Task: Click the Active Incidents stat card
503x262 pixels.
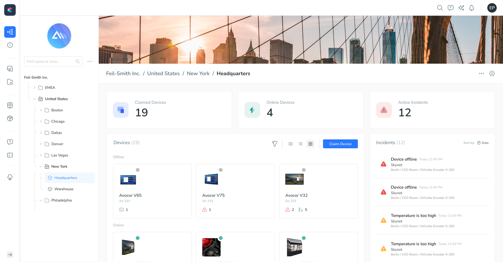Action: [x=432, y=110]
